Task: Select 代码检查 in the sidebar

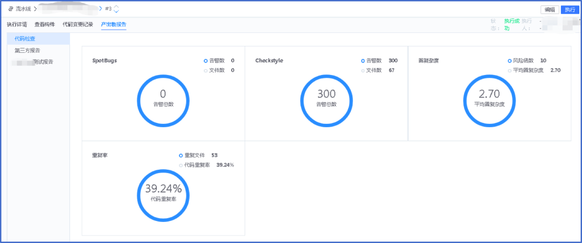Action: [x=38, y=39]
